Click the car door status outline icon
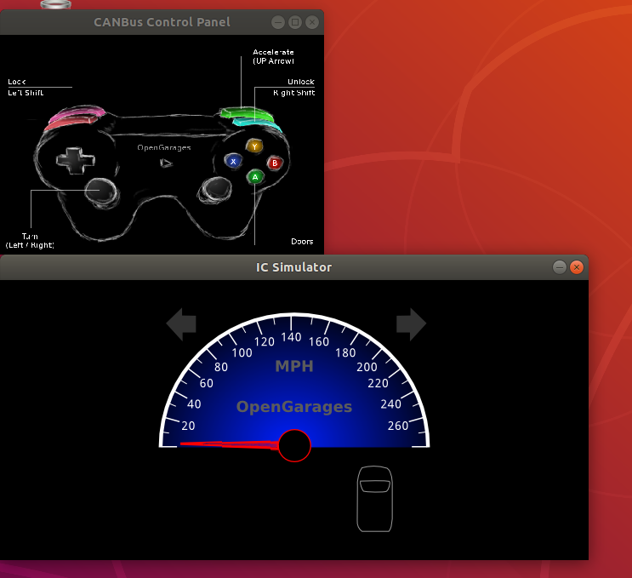Viewport: 632px width, 578px height. [375, 499]
